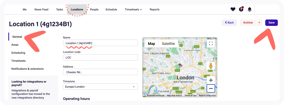Open the map Terms of Use
The width and height of the screenshot is (284, 105).
click(x=190, y=95)
